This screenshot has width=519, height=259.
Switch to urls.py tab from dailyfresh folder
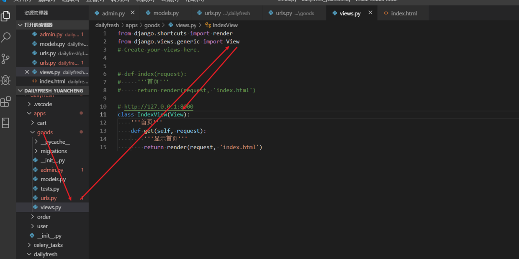(x=227, y=13)
